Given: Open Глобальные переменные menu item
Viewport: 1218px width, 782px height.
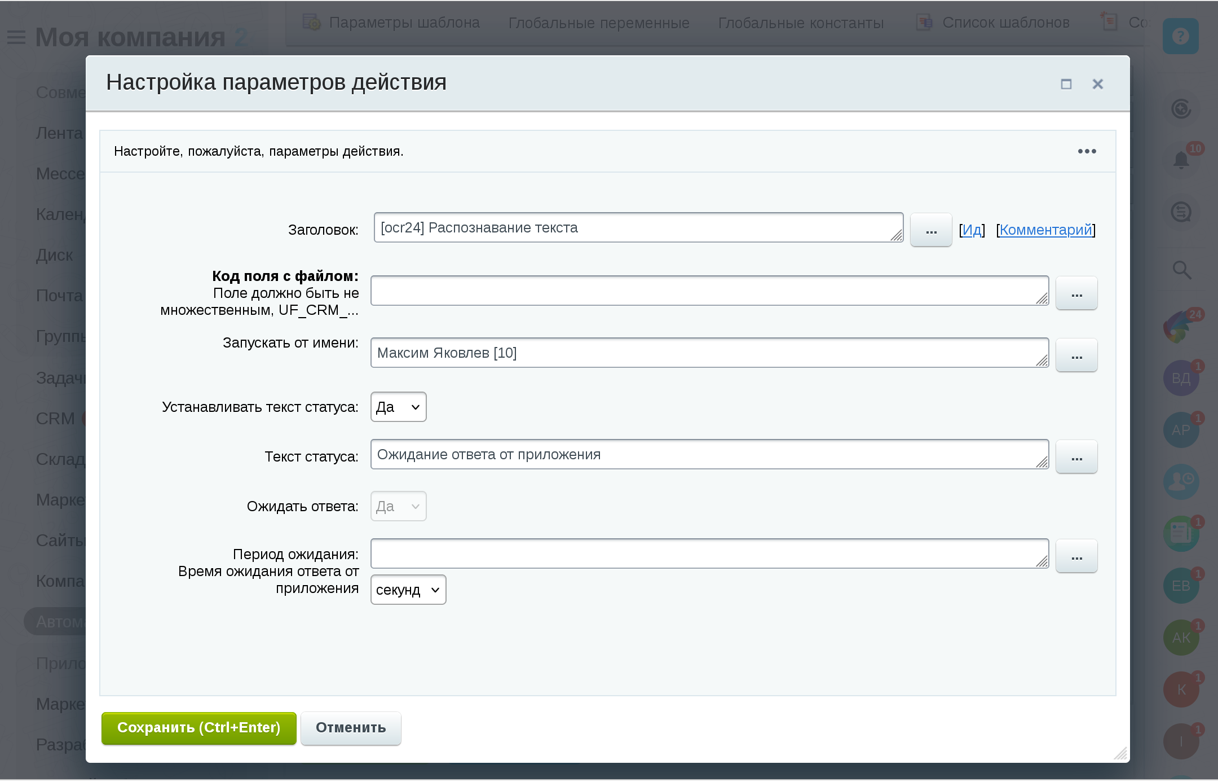Looking at the screenshot, I should (x=598, y=23).
